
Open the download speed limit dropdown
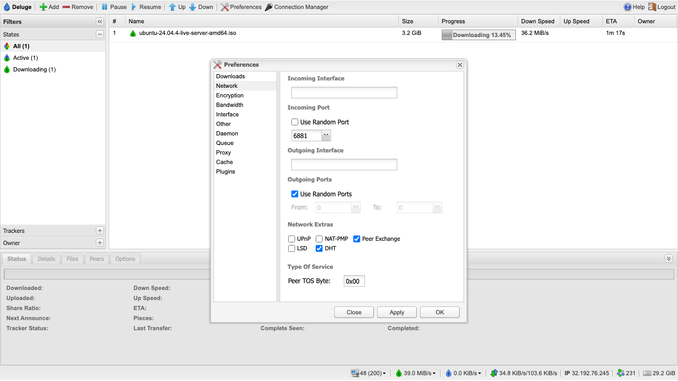416,373
